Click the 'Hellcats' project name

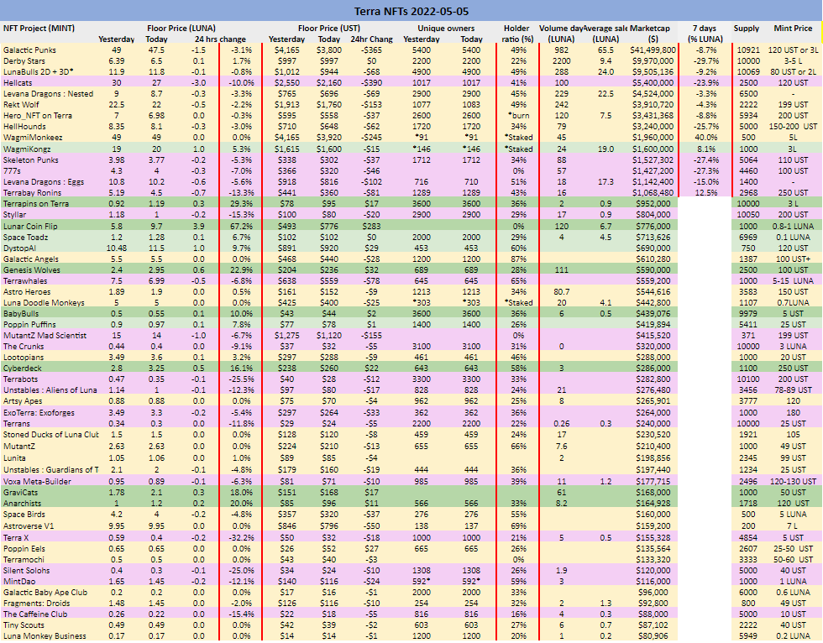pos(18,83)
